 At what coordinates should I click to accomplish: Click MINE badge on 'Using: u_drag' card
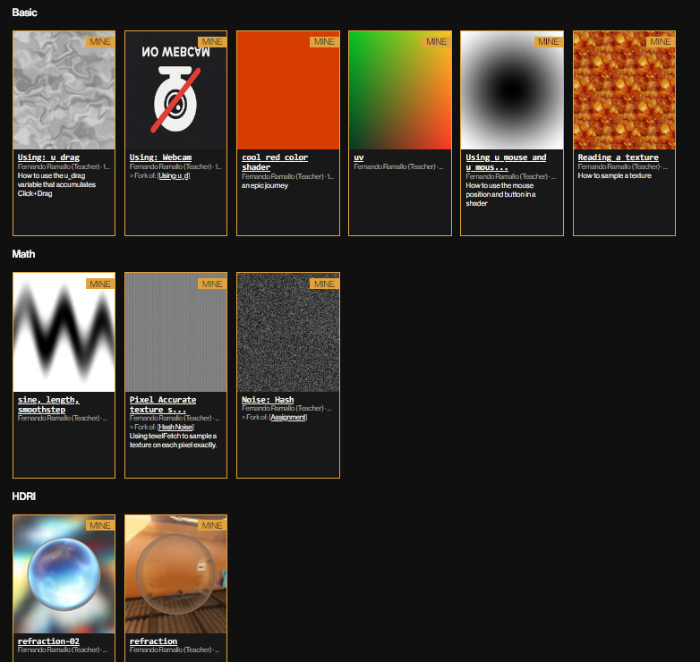(100, 42)
